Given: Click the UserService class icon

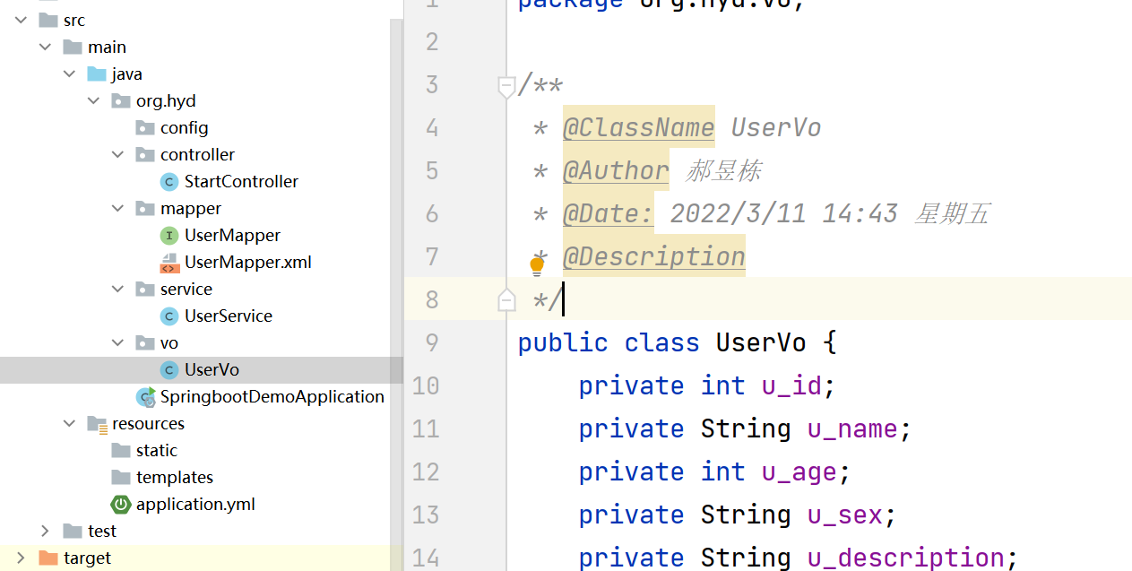Looking at the screenshot, I should tap(169, 316).
